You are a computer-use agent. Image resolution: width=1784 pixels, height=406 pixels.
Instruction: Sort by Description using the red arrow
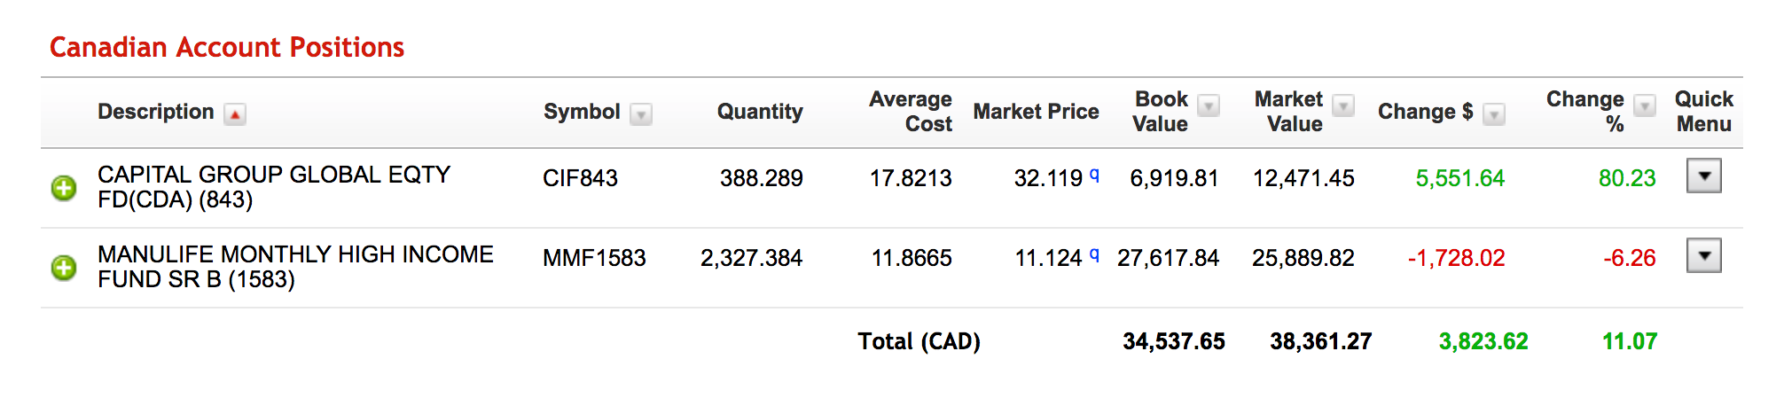[235, 114]
